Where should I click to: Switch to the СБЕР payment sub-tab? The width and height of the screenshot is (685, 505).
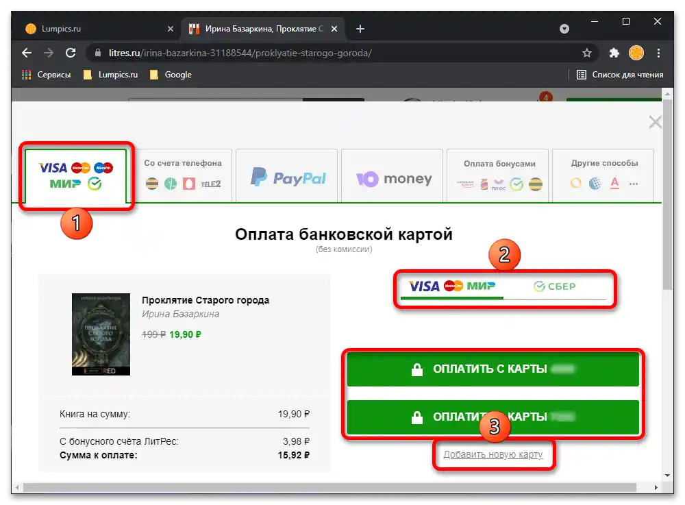[555, 286]
